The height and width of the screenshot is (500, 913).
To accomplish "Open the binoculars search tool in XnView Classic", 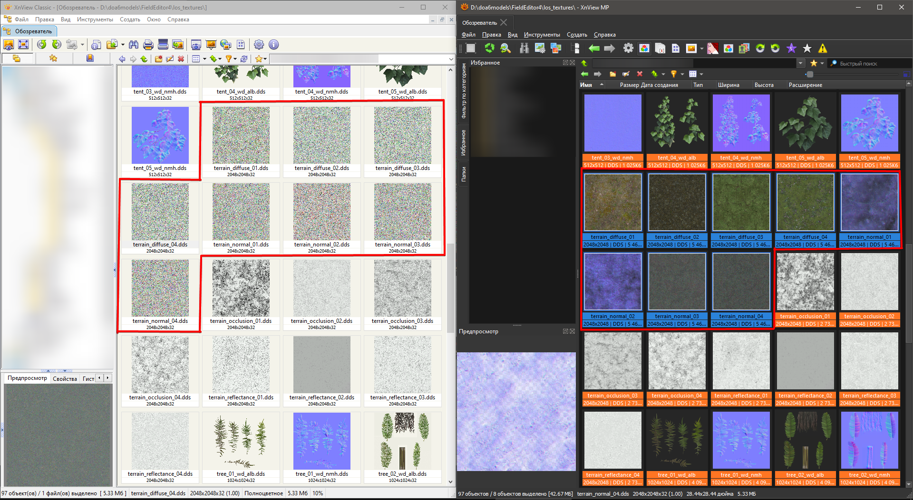I will 134,45.
